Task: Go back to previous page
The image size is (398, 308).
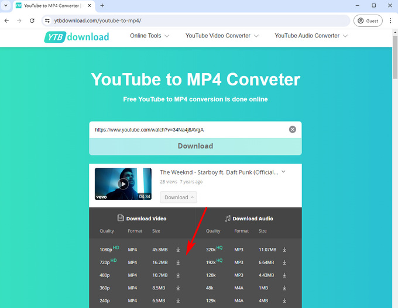Action: pos(6,20)
